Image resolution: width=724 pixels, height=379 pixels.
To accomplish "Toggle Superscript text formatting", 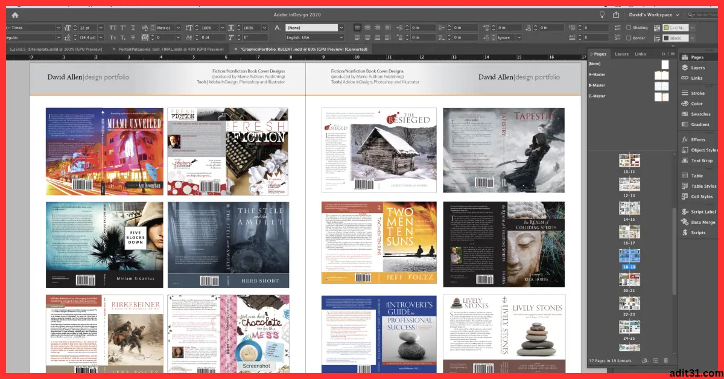I will [123, 28].
